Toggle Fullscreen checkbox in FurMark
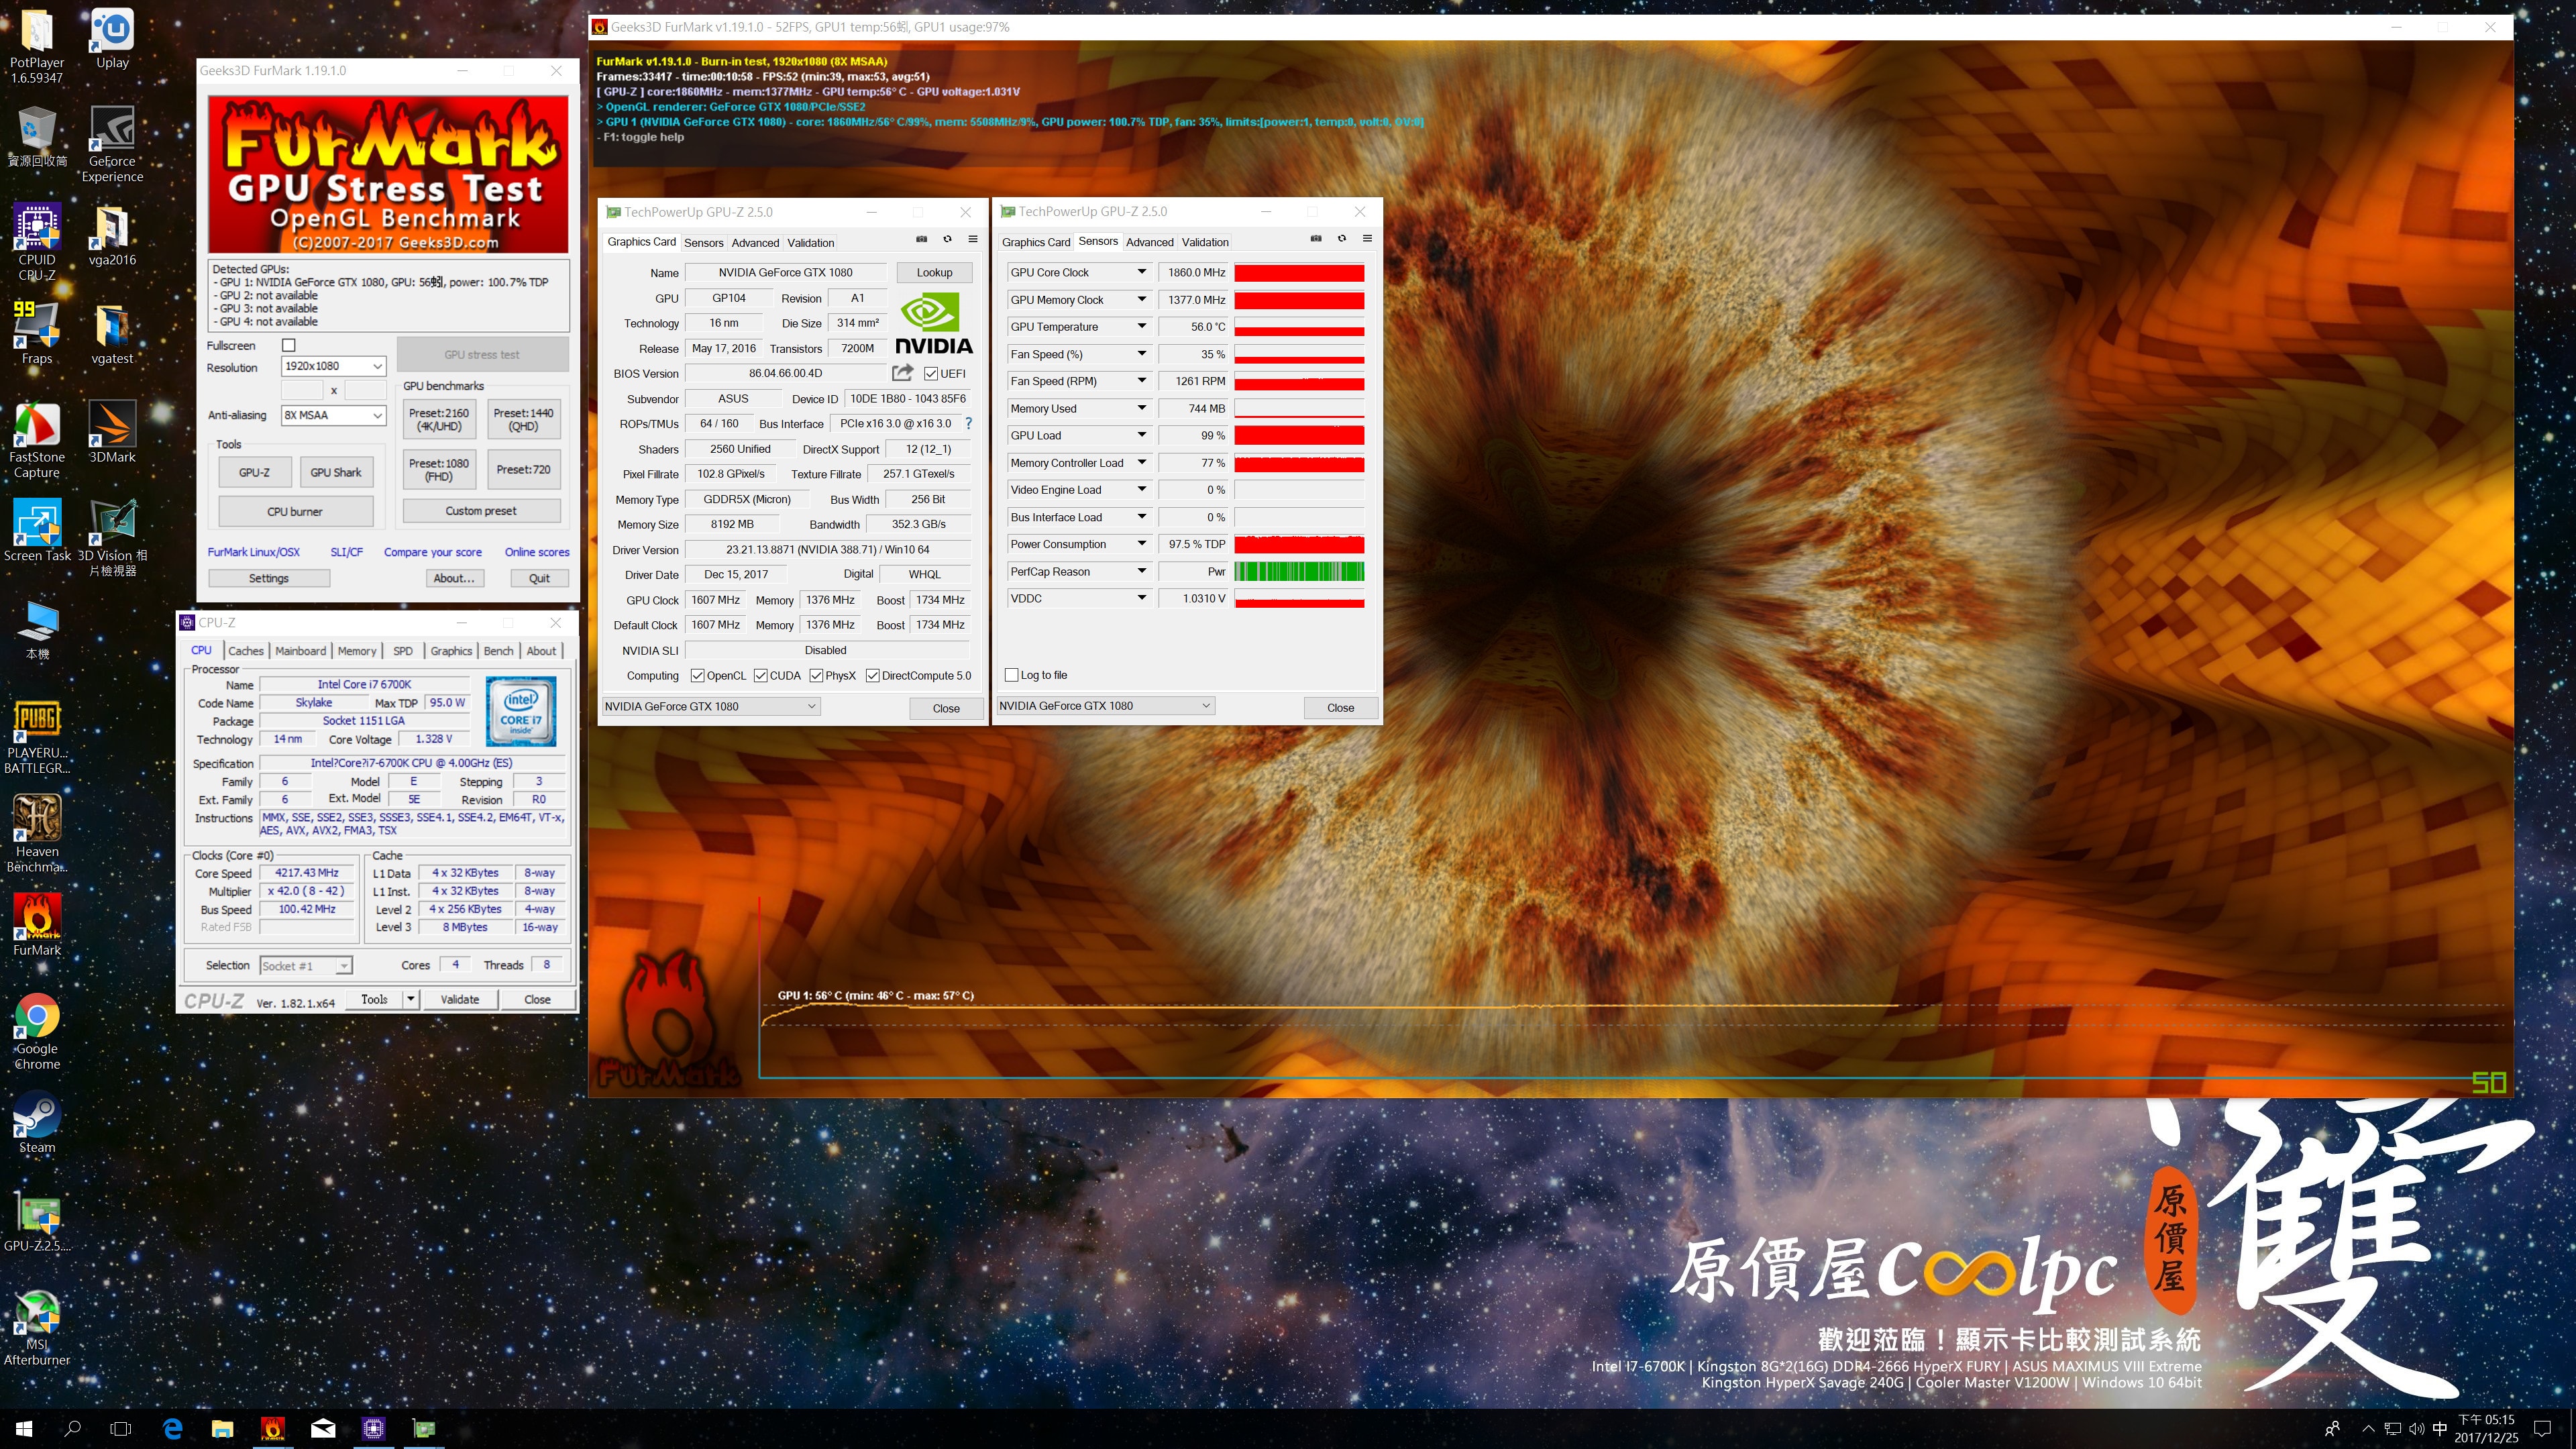Viewport: 2576px width, 1449px height. point(289,345)
